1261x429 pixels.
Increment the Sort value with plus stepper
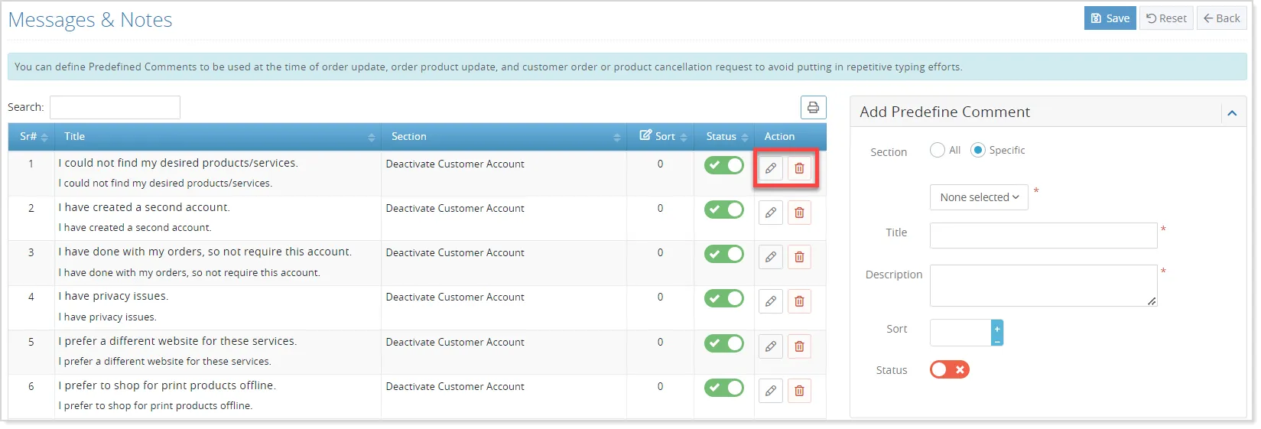[x=997, y=327]
